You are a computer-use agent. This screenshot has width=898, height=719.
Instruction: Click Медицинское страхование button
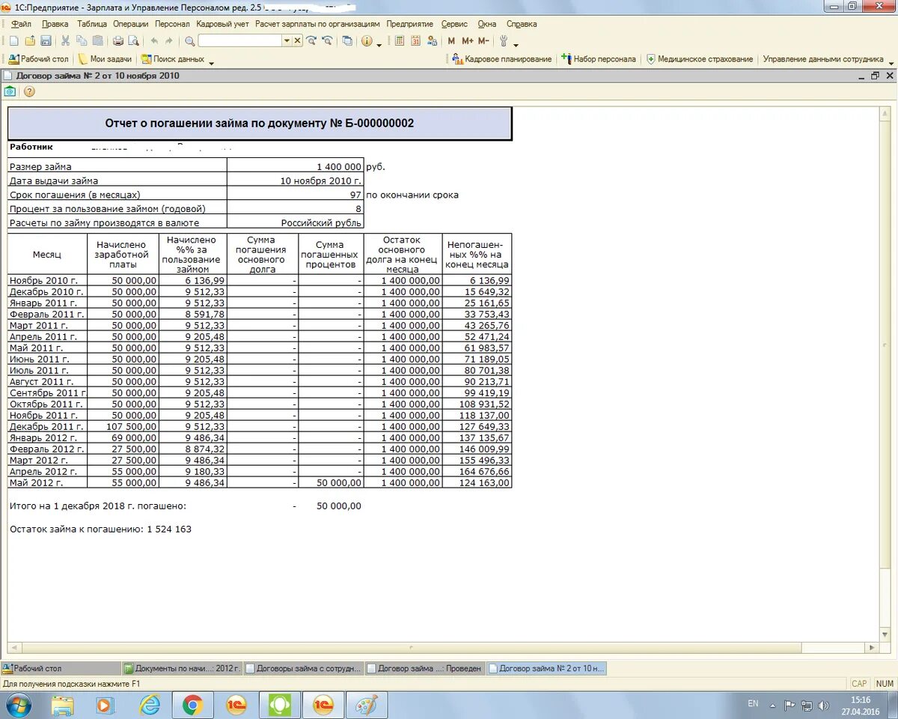700,59
